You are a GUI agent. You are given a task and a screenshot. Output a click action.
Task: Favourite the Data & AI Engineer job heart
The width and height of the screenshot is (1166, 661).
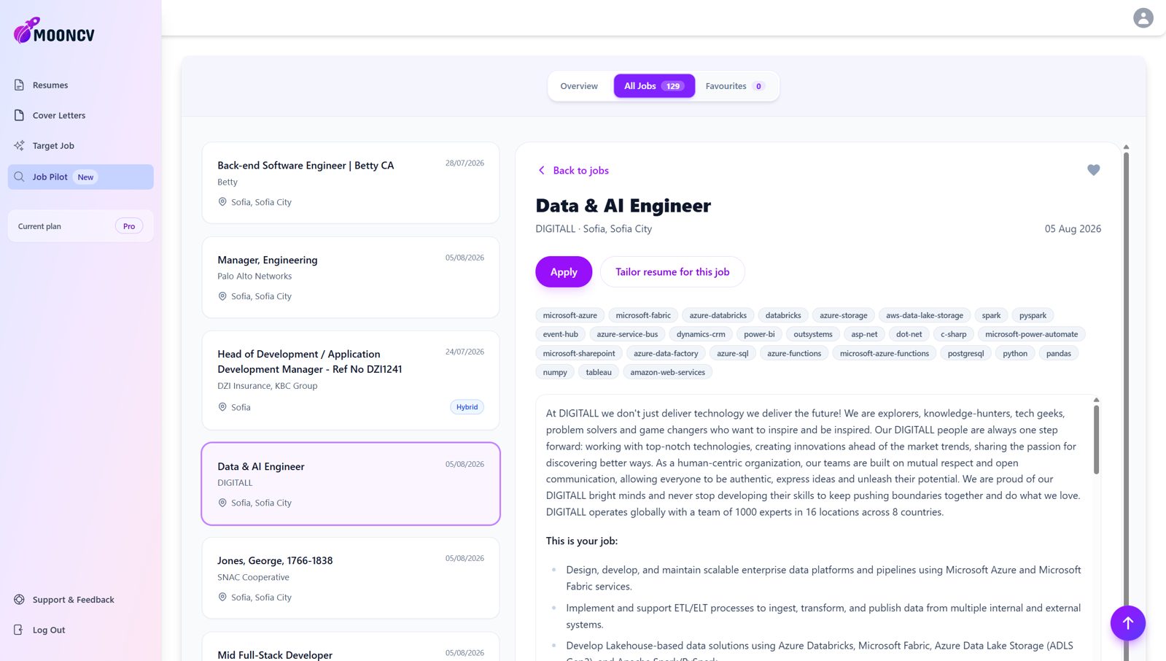[x=1093, y=170]
